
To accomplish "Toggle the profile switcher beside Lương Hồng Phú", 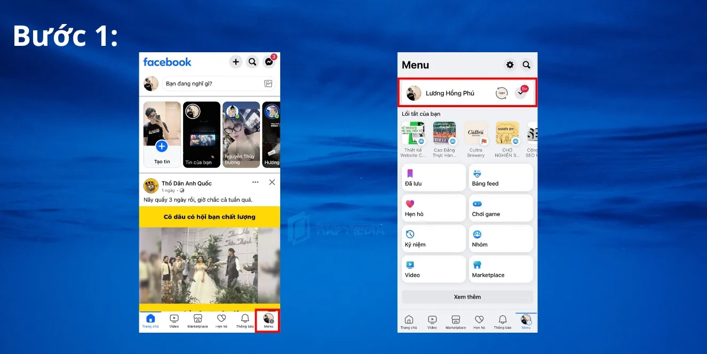I will (502, 92).
